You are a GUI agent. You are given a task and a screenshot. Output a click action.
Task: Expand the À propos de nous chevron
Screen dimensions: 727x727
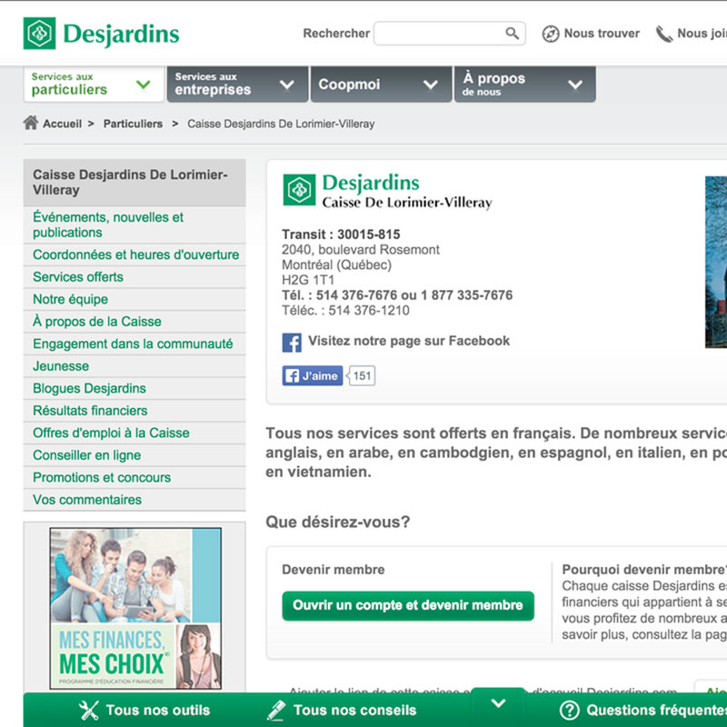pos(575,85)
